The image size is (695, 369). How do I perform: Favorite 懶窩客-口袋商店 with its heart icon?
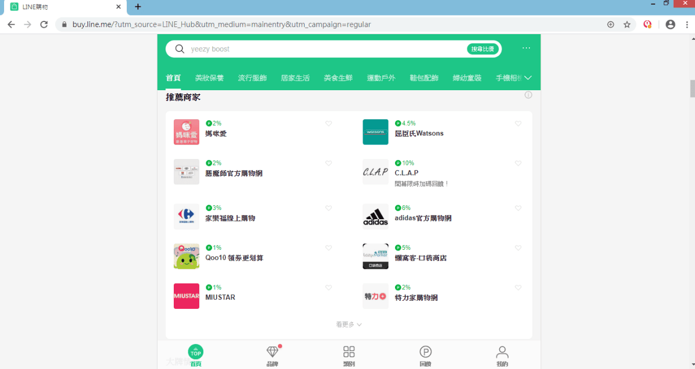pos(518,248)
